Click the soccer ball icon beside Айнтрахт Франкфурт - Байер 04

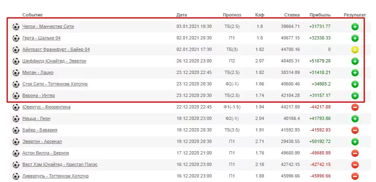click(16, 50)
